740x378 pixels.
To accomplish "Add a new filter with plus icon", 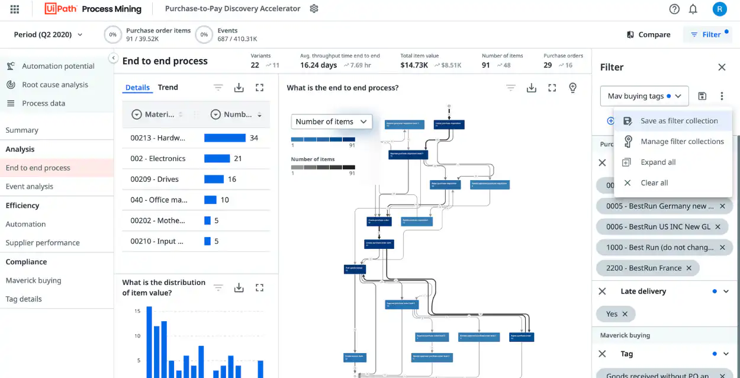I will click(x=610, y=121).
